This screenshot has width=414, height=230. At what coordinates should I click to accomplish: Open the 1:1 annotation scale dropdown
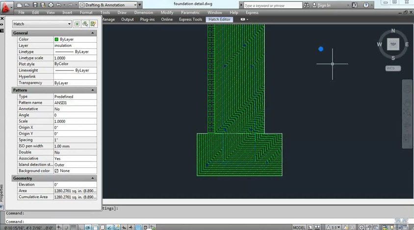339,227
